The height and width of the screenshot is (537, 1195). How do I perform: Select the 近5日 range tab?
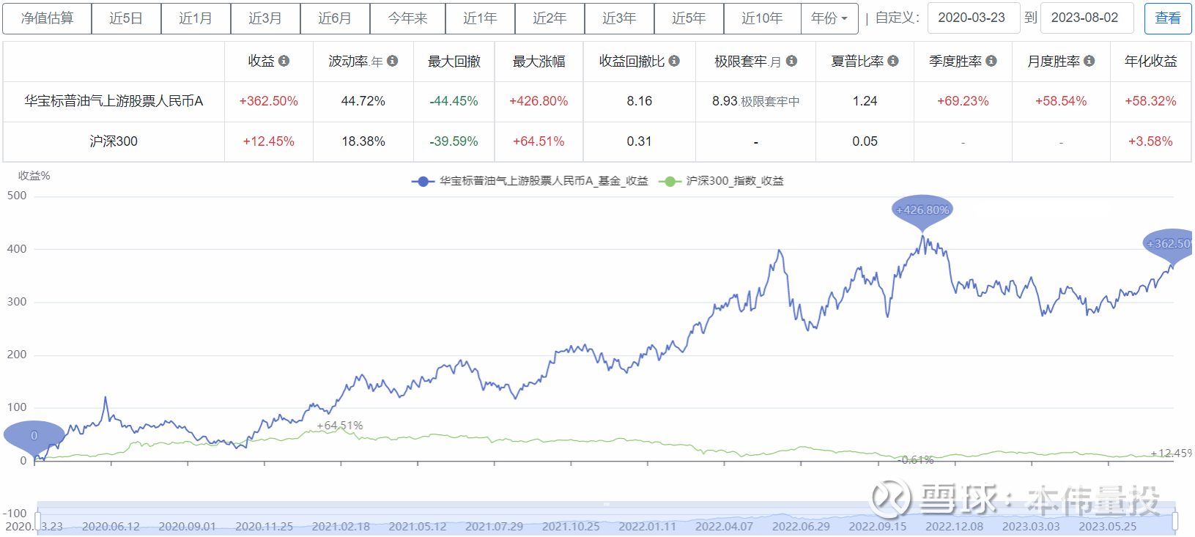tap(126, 18)
